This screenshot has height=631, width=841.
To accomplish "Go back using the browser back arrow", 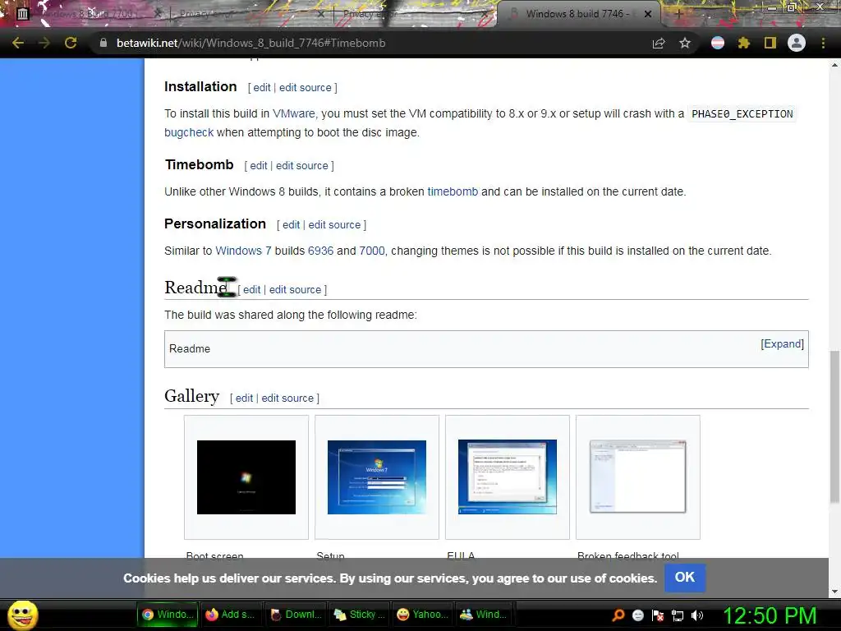I will coord(18,43).
